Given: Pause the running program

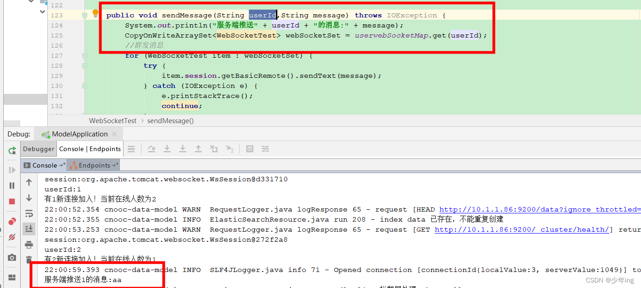Looking at the screenshot, I should (x=11, y=185).
